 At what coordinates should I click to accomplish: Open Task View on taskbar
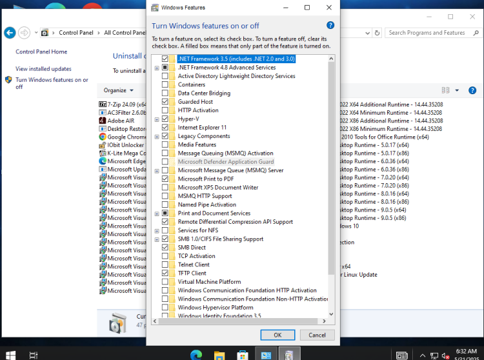click(34, 355)
